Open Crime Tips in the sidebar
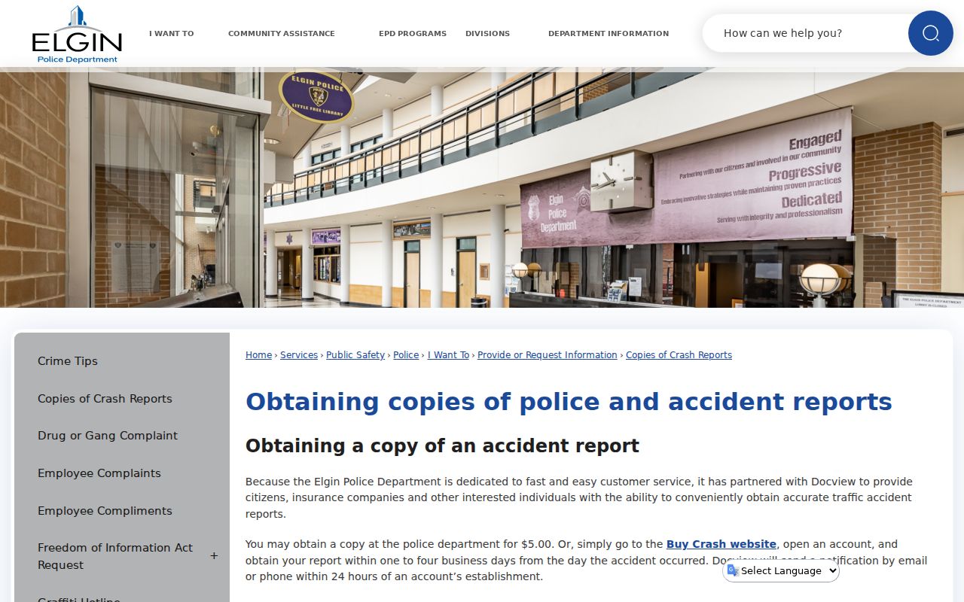 coord(68,361)
